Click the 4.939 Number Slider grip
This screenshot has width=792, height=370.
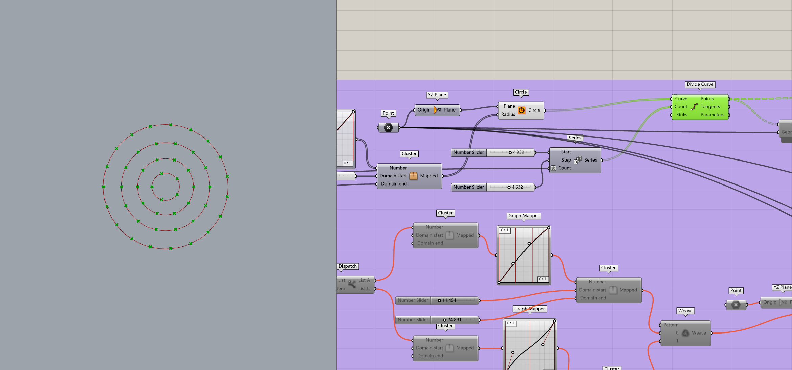[510, 153]
